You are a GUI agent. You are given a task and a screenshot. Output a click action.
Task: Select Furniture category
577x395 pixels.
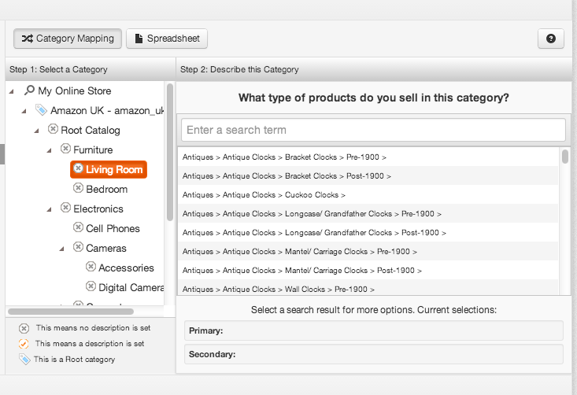click(93, 150)
